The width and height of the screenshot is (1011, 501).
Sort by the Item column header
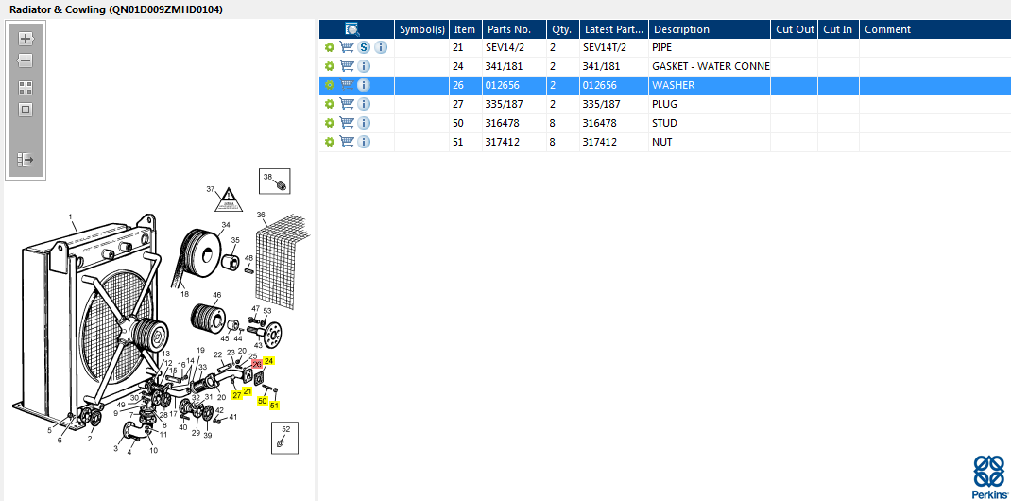pos(466,29)
